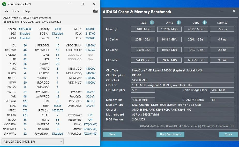Click the MEM VPP value 1,8000V
The image size is (239, 147).
coord(90,78)
